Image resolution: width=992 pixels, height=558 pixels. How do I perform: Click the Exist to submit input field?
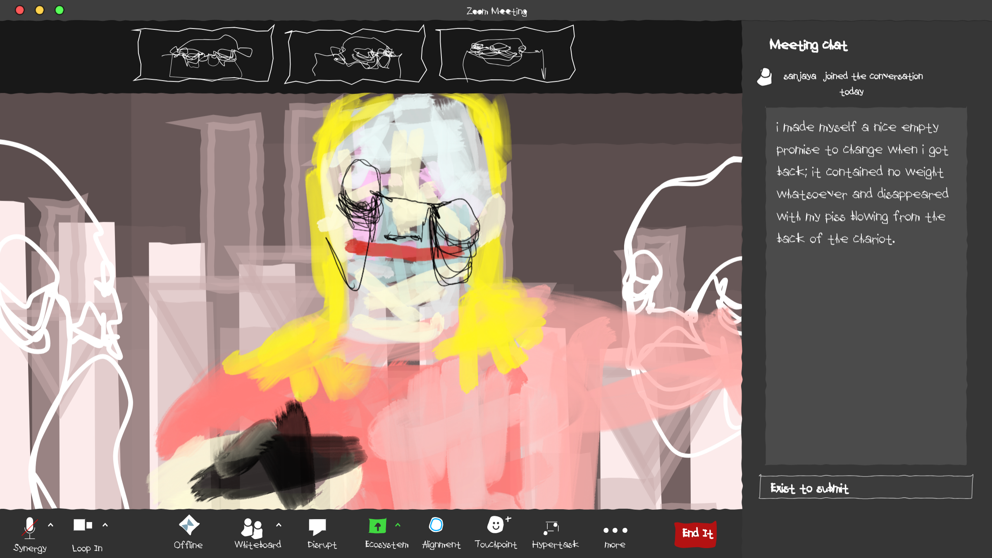coord(866,488)
